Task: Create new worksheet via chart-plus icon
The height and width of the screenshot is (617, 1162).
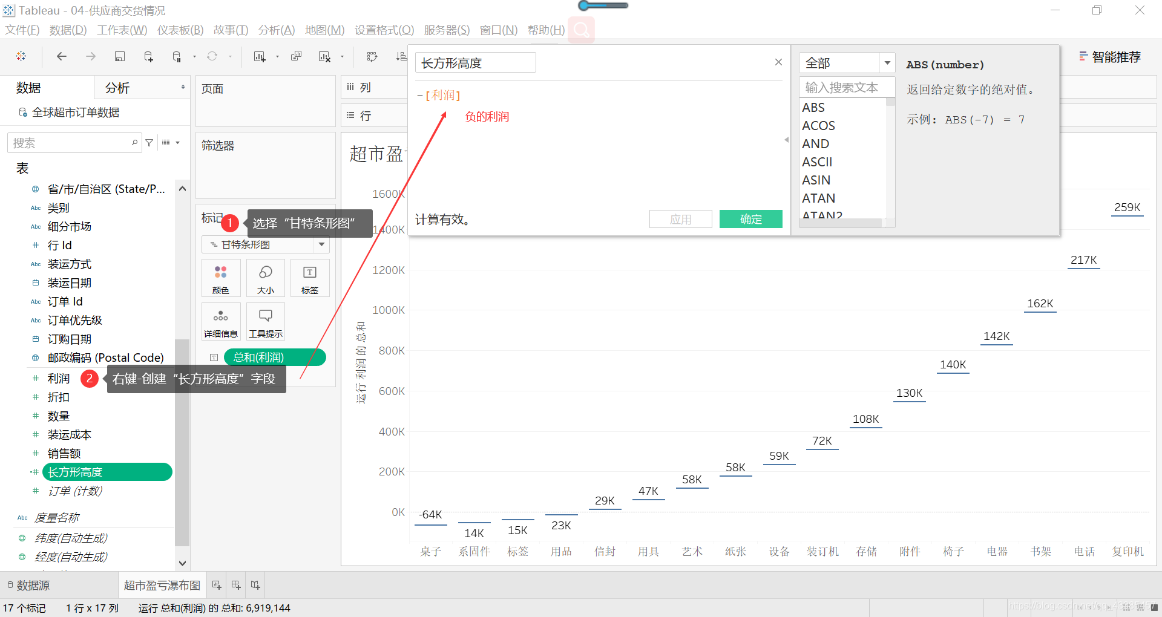Action: [260, 56]
